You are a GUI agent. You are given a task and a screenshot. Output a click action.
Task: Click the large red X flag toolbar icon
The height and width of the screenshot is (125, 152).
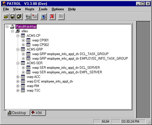tap(52, 17)
